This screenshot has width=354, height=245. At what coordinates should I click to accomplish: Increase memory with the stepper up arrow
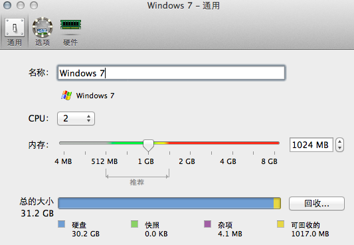[x=339, y=141]
